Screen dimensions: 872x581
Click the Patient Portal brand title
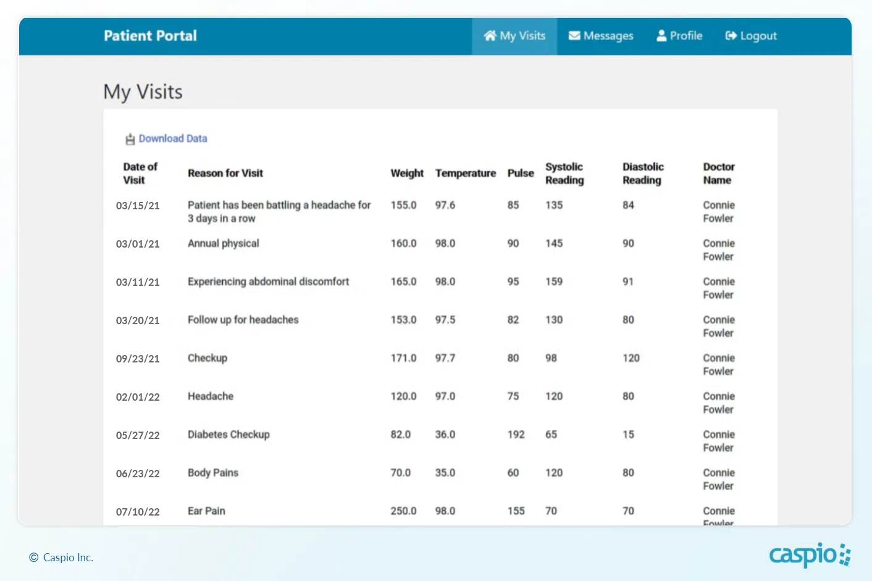(150, 36)
